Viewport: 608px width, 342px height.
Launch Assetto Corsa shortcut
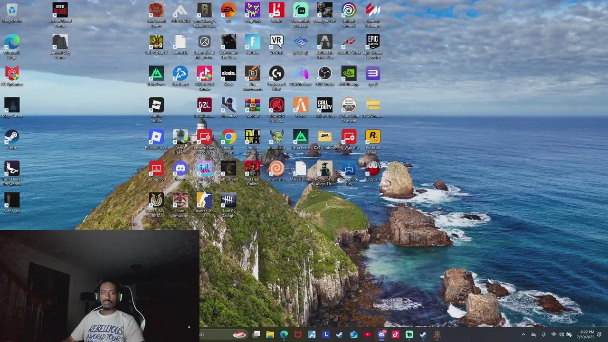point(349,45)
